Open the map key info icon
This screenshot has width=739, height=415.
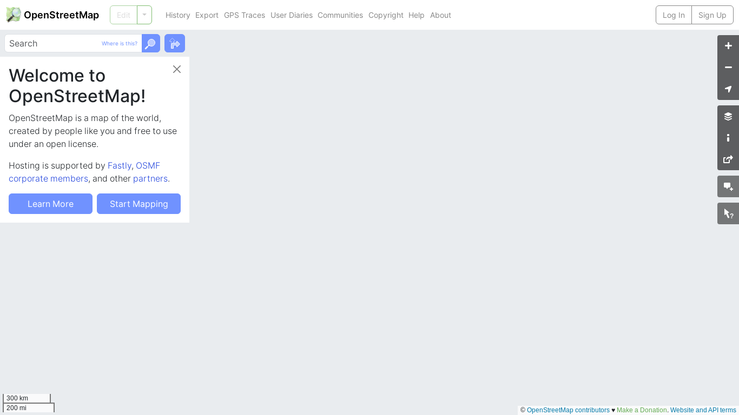(x=728, y=138)
